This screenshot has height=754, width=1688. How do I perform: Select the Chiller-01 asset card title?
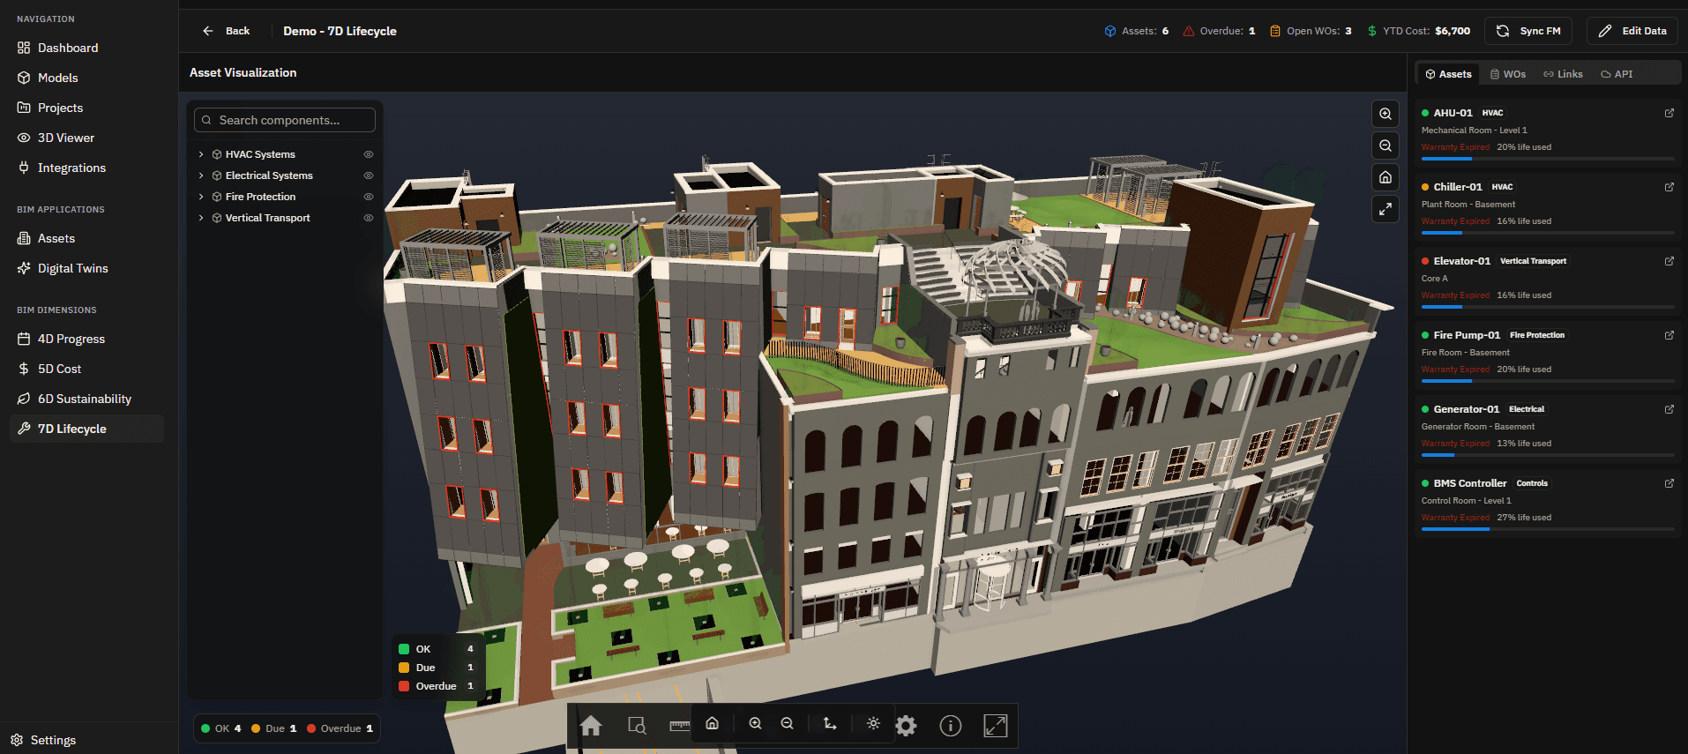(x=1458, y=187)
